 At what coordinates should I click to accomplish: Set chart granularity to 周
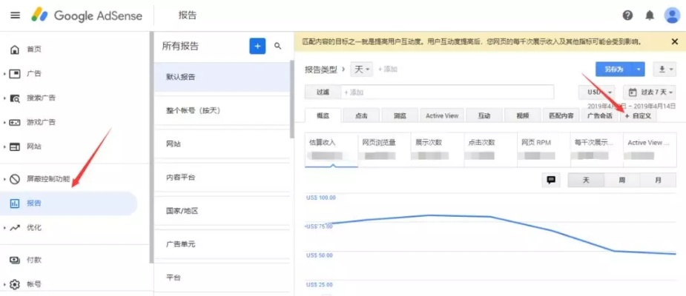[x=621, y=180]
